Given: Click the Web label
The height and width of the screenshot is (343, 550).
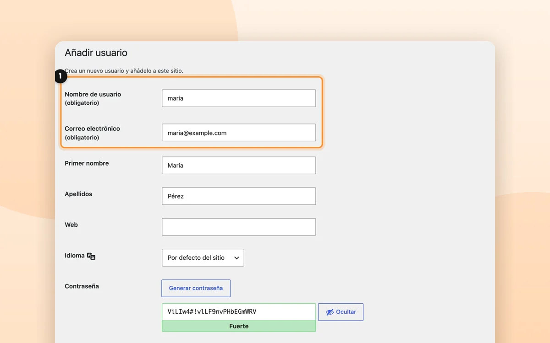Looking at the screenshot, I should click(71, 225).
